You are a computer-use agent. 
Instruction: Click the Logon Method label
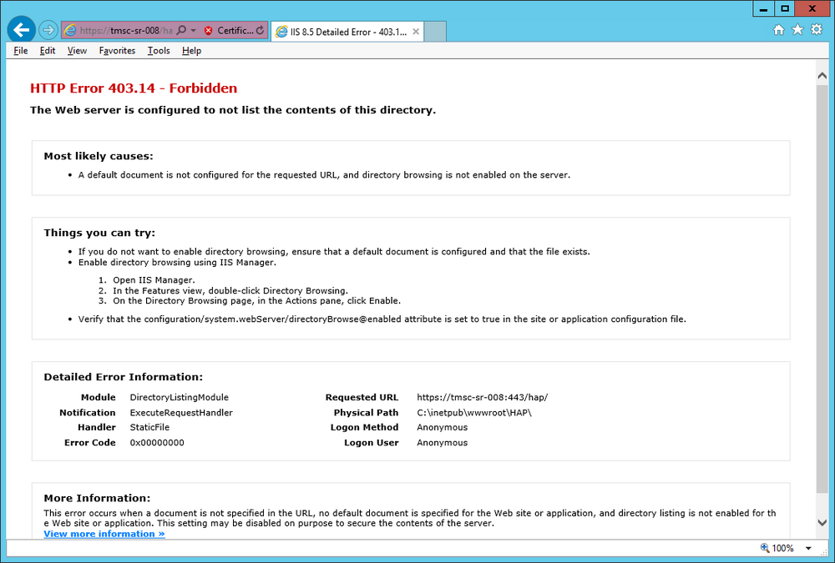click(364, 427)
